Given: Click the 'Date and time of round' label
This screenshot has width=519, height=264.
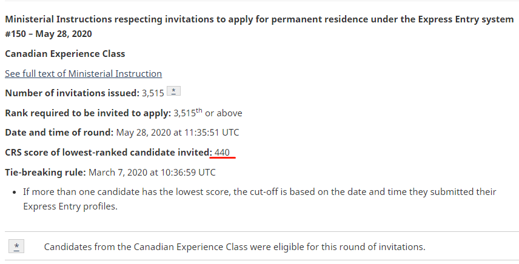Looking at the screenshot, I should coord(59,133).
